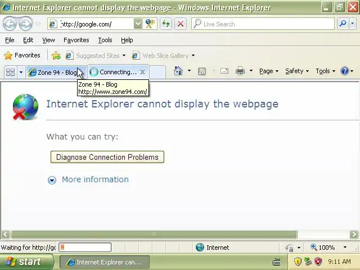The image size is (360, 270).
Task: Open the Help menu
Action: (x=127, y=40)
